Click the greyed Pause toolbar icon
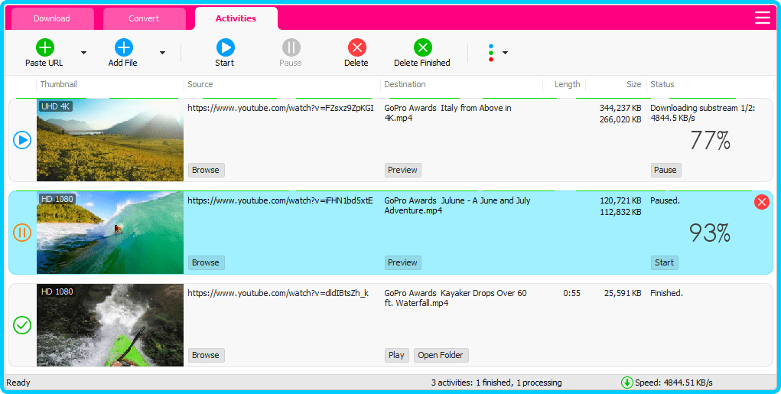 point(291,47)
